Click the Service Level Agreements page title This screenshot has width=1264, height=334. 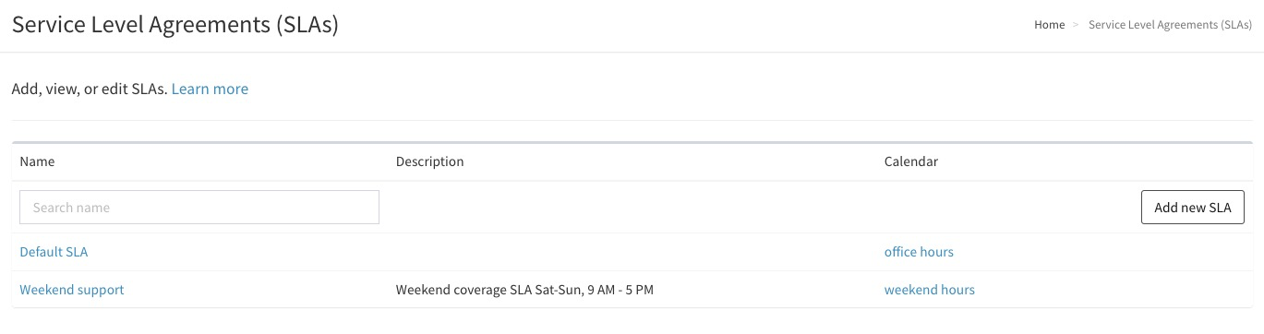tap(175, 25)
